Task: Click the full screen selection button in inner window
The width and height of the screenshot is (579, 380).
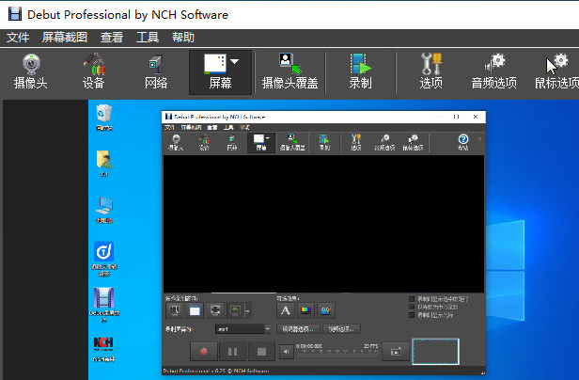Action: click(215, 310)
